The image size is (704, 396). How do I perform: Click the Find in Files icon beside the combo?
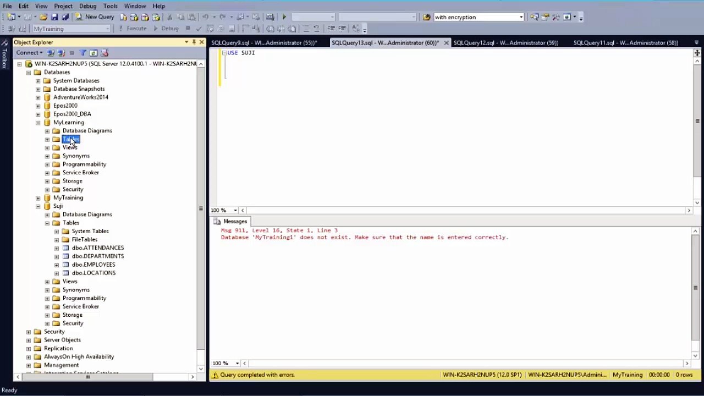[426, 17]
